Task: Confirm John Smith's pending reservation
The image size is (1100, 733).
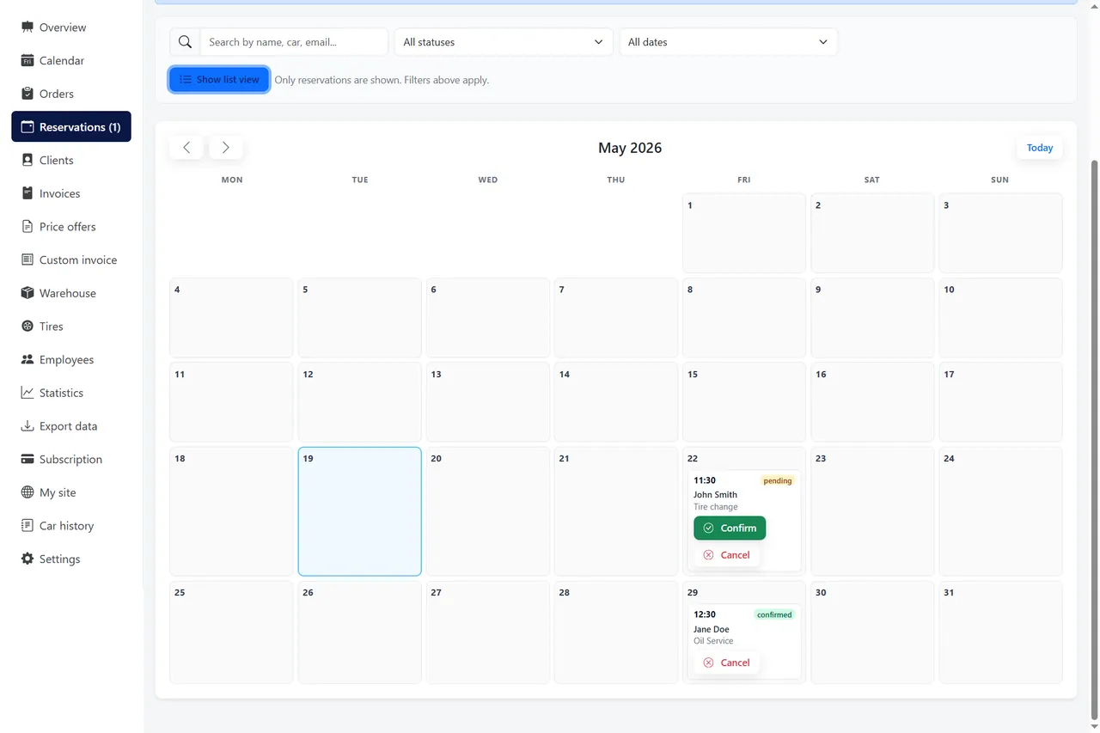Action: click(730, 528)
